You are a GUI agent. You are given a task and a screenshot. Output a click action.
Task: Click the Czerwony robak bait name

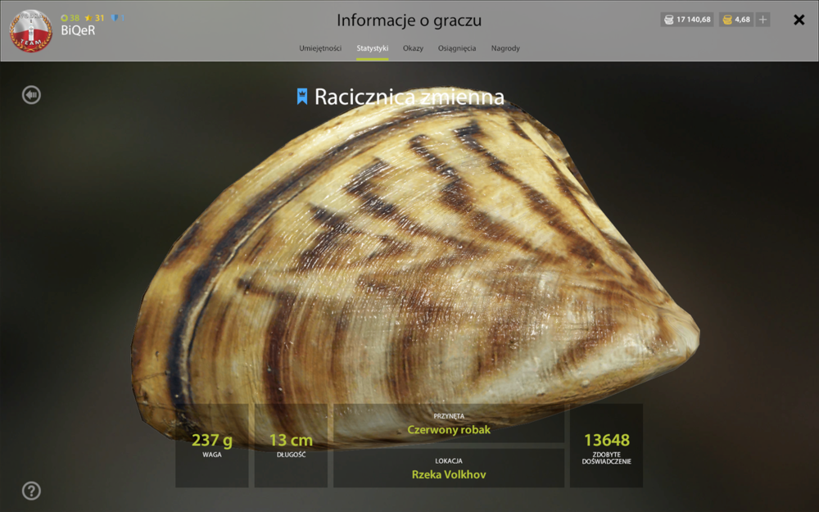tap(449, 429)
